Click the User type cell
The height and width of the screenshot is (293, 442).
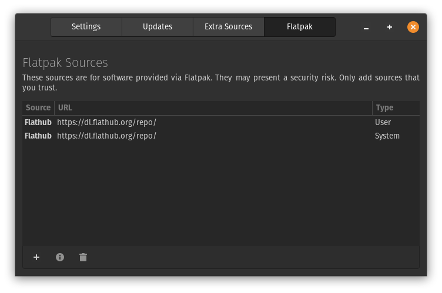click(x=383, y=122)
